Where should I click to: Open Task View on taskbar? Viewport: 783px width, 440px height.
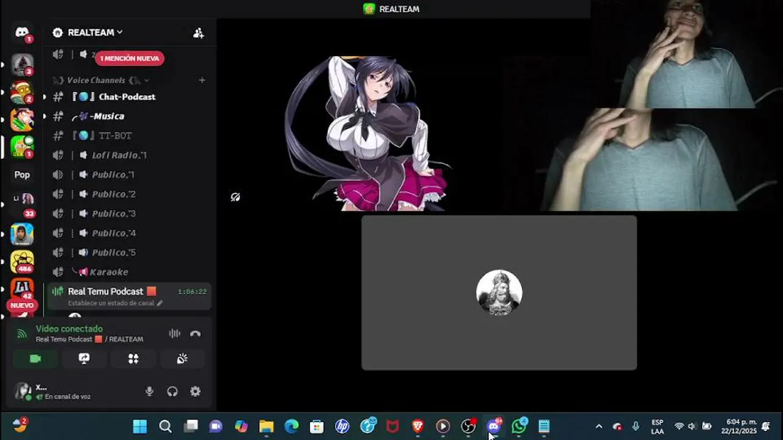[x=191, y=427]
